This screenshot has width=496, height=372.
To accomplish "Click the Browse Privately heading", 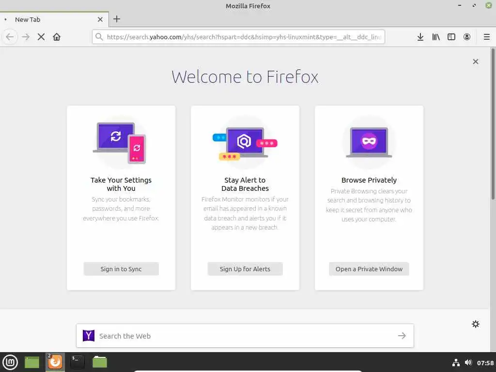I will (x=369, y=180).
